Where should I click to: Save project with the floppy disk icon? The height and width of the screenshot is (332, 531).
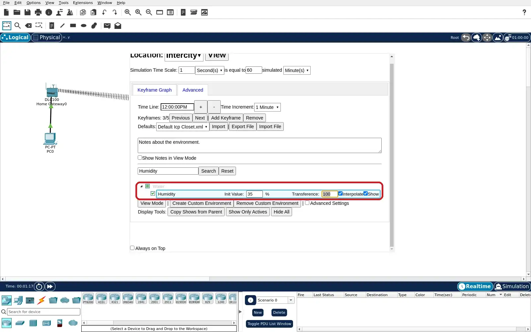[28, 12]
